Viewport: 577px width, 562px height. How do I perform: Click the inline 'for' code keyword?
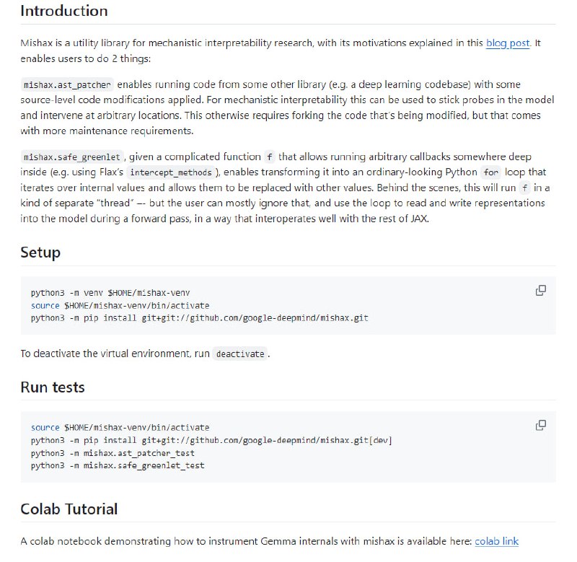[x=491, y=173]
